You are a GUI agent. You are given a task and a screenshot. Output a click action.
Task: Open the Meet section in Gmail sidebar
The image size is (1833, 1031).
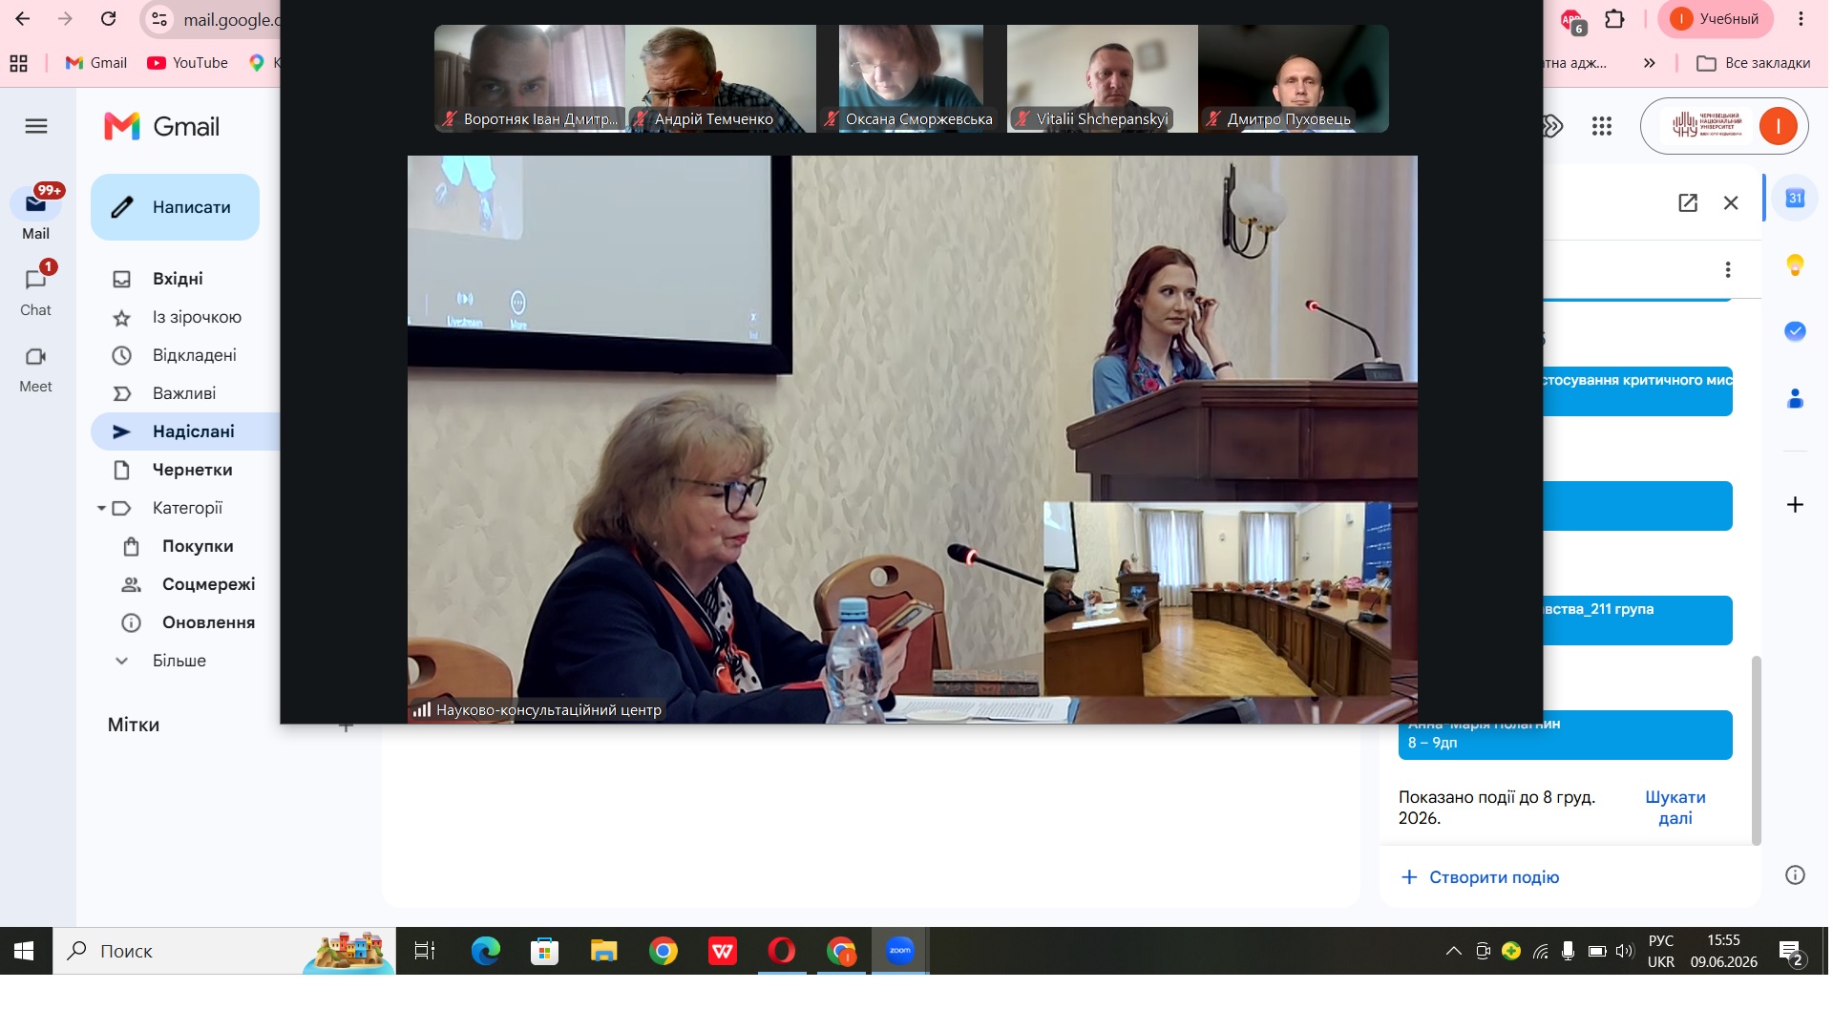coord(36,368)
